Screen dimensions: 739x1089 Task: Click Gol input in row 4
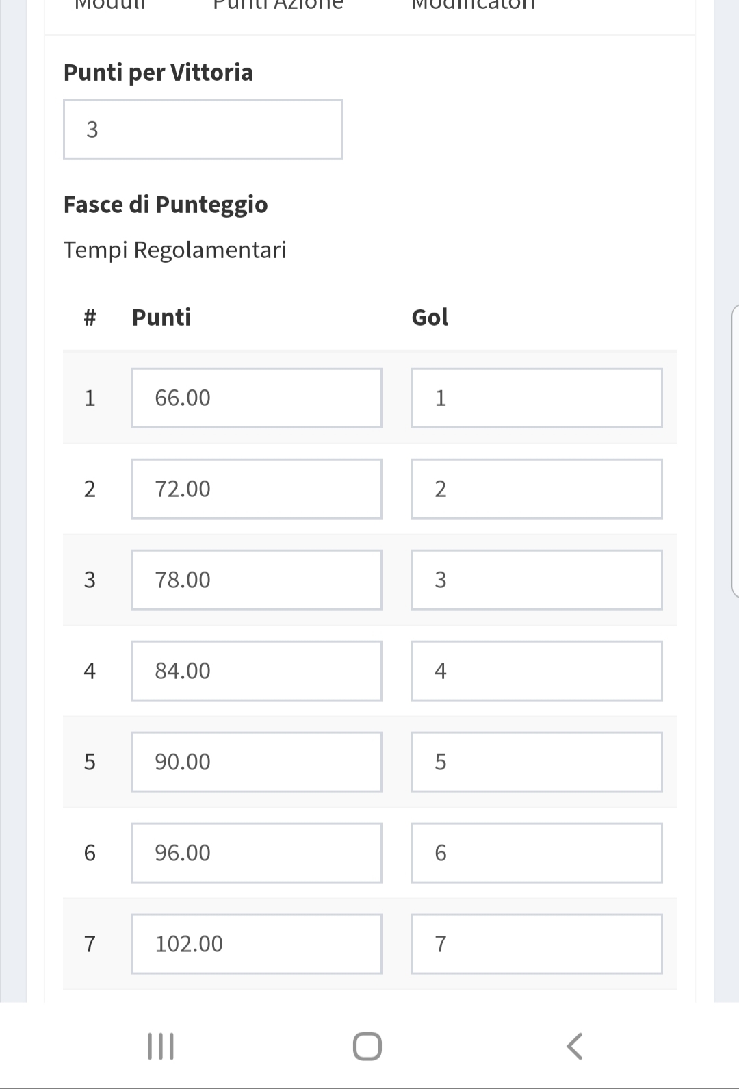[536, 671]
